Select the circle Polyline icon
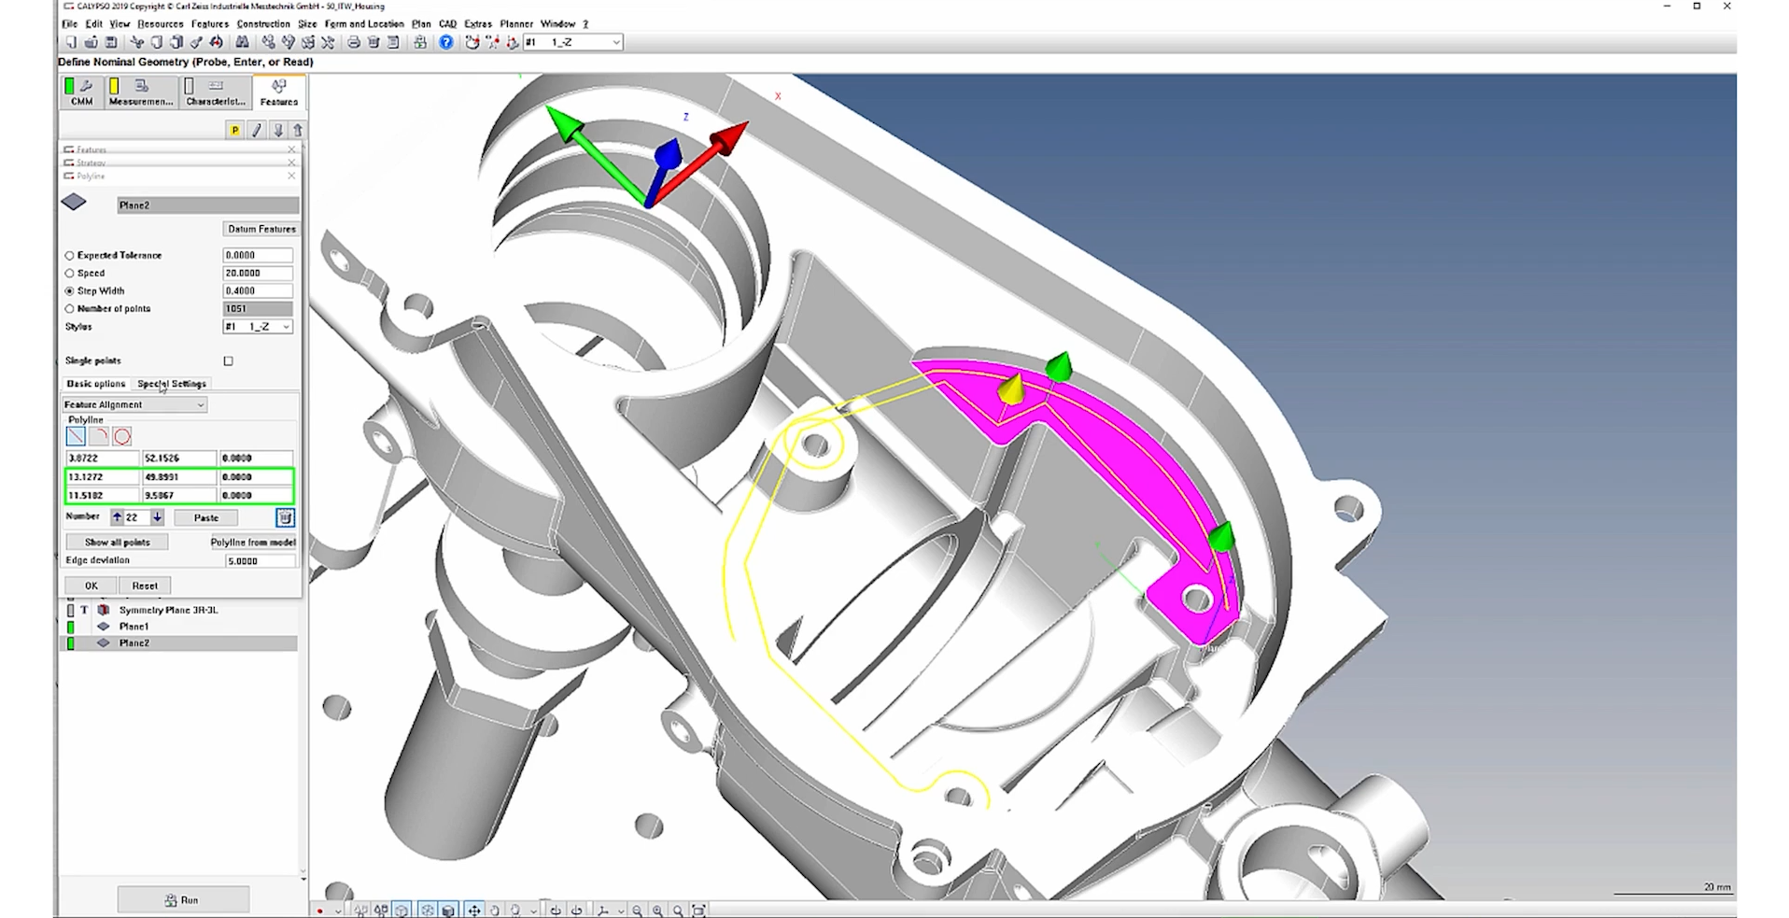 pos(122,435)
